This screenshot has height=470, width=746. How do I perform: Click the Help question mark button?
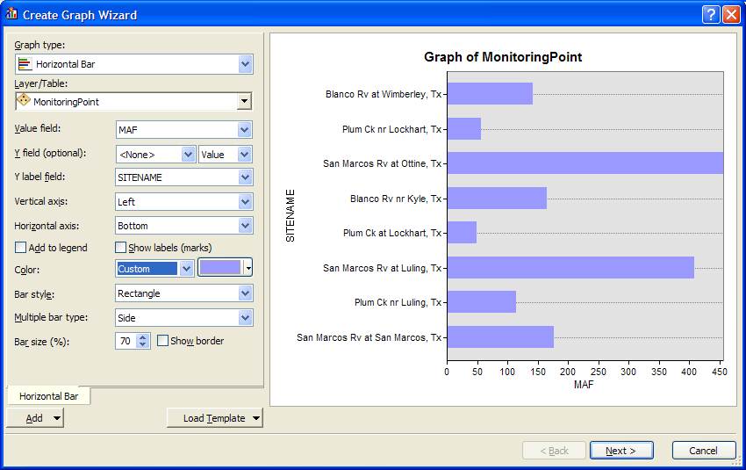click(x=711, y=14)
